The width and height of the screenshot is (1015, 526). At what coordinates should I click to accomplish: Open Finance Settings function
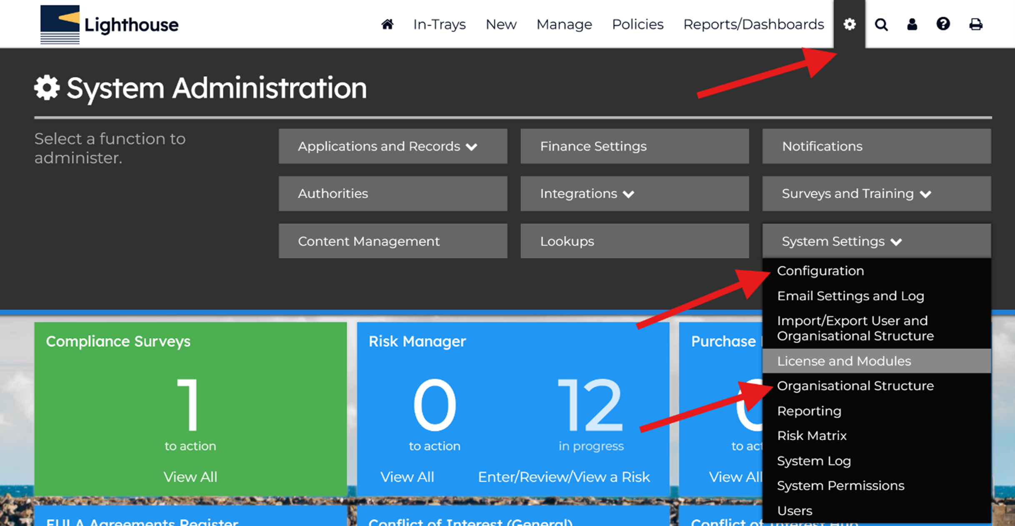pos(634,146)
